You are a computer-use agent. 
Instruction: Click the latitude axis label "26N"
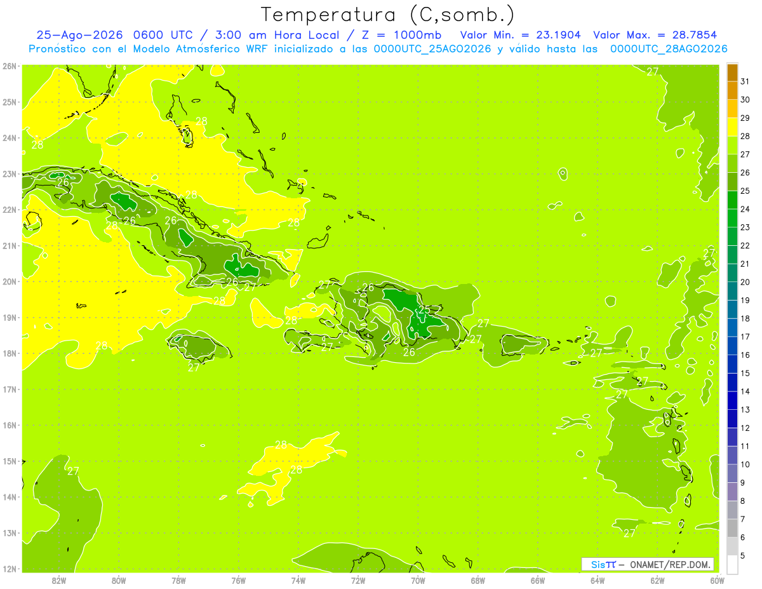coord(10,66)
